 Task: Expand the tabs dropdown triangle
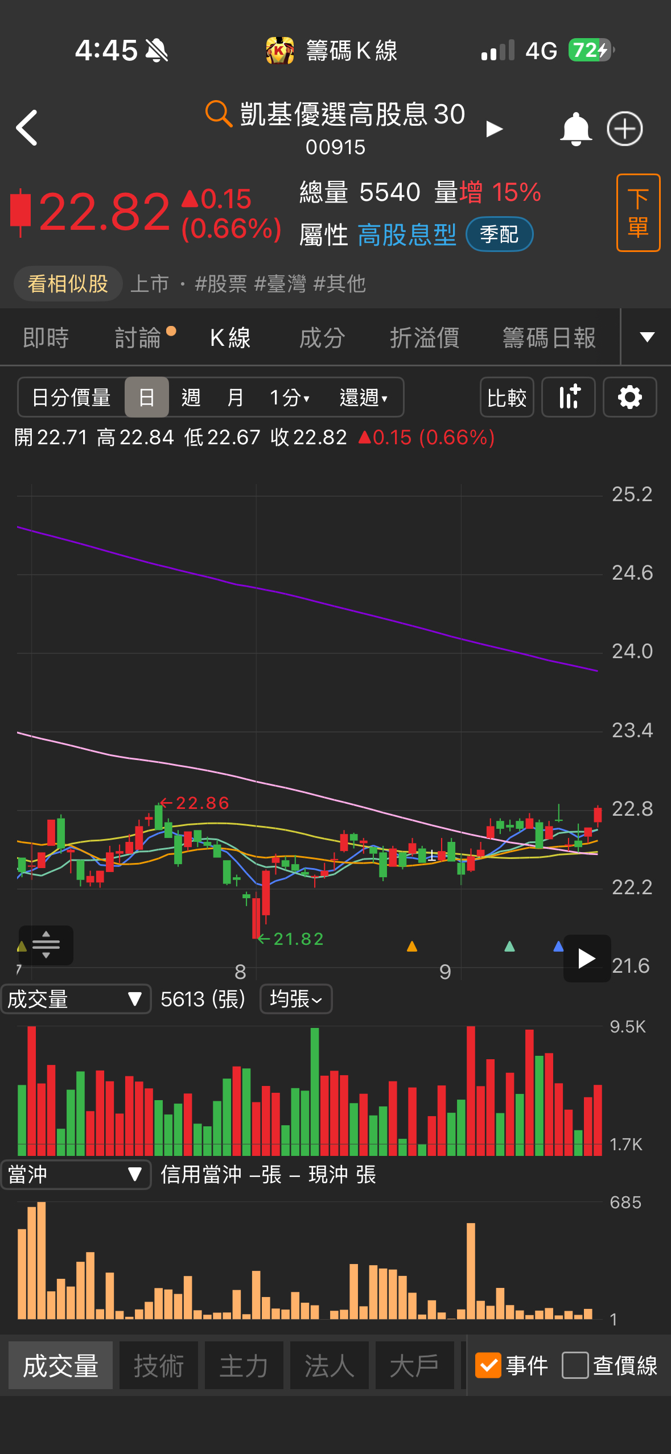[647, 337]
